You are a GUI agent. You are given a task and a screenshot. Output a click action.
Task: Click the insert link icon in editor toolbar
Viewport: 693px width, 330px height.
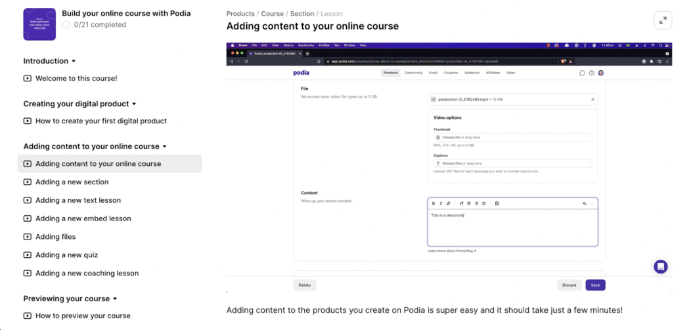(448, 203)
